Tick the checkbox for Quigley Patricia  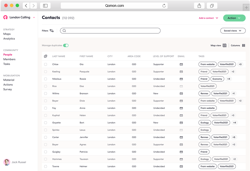tap(45, 152)
